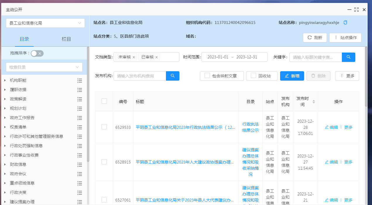Open list menu icon for 政府工作报告
This screenshot has width=372, height=205.
(80, 118)
